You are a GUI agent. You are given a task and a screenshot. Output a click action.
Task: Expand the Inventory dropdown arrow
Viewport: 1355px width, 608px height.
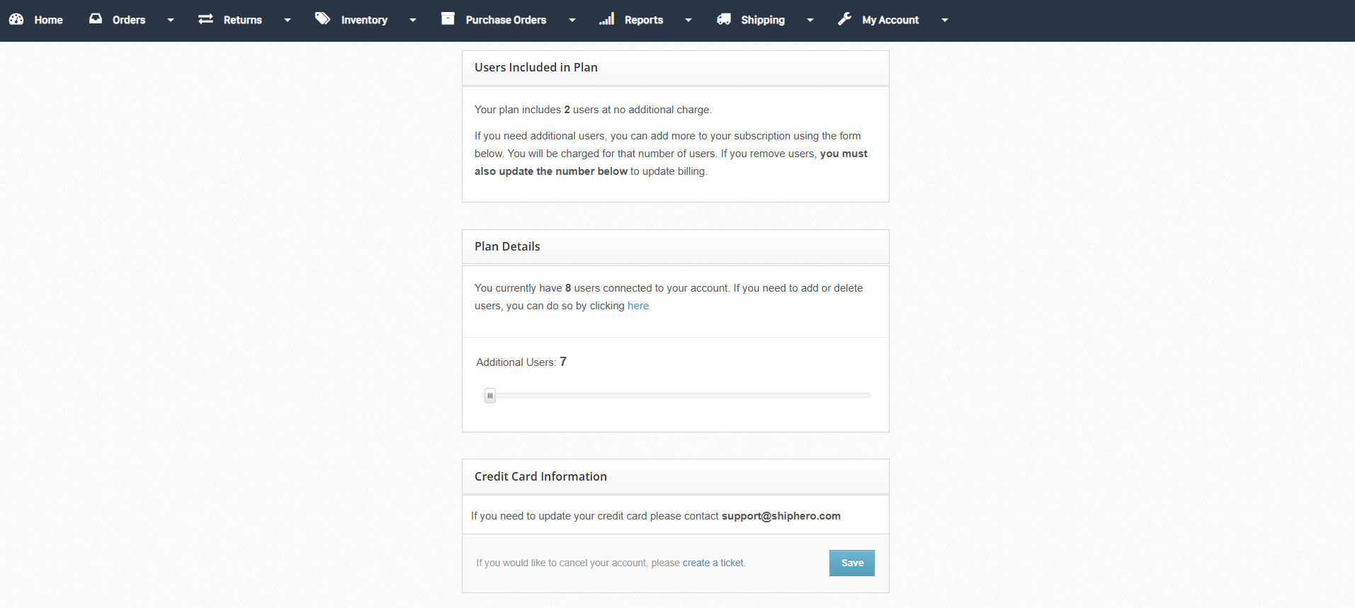[x=413, y=21]
